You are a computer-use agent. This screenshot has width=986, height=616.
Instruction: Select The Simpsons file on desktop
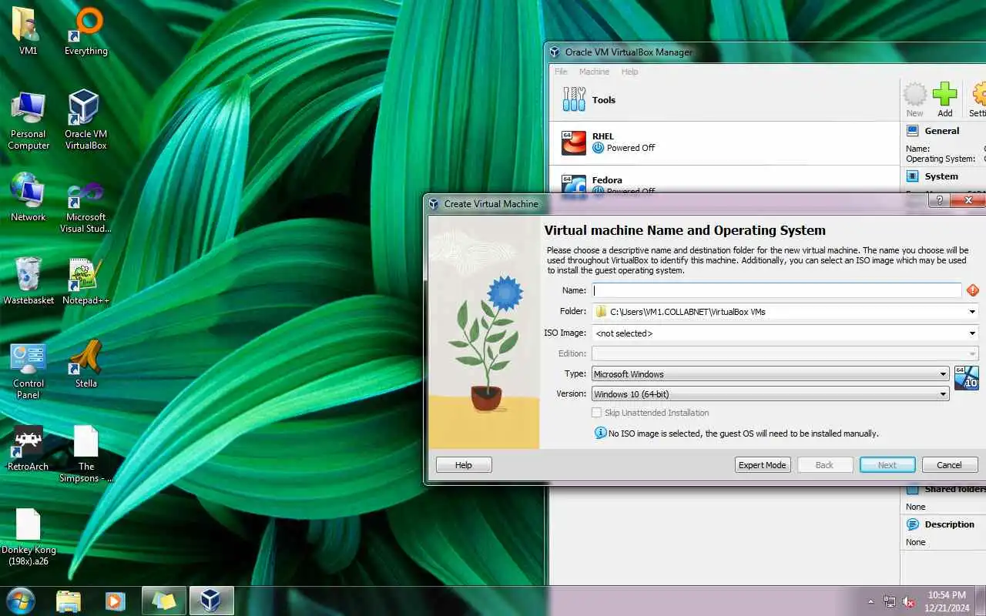[x=86, y=454]
